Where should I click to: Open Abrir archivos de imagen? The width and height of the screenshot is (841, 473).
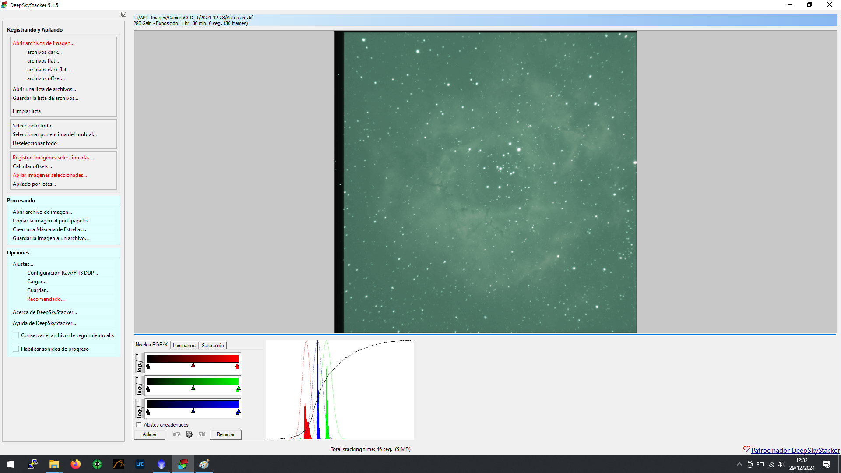coord(43,43)
